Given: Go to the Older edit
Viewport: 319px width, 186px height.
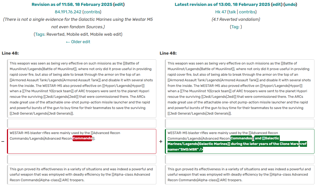Looking at the screenshot, I should 78,42.
